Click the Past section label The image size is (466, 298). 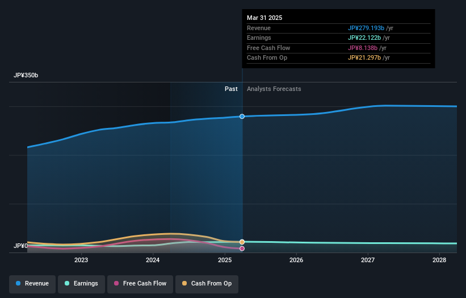pyautogui.click(x=231, y=89)
